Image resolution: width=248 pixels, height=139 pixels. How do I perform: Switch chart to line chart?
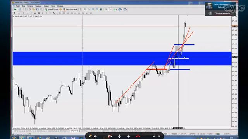[89, 9]
